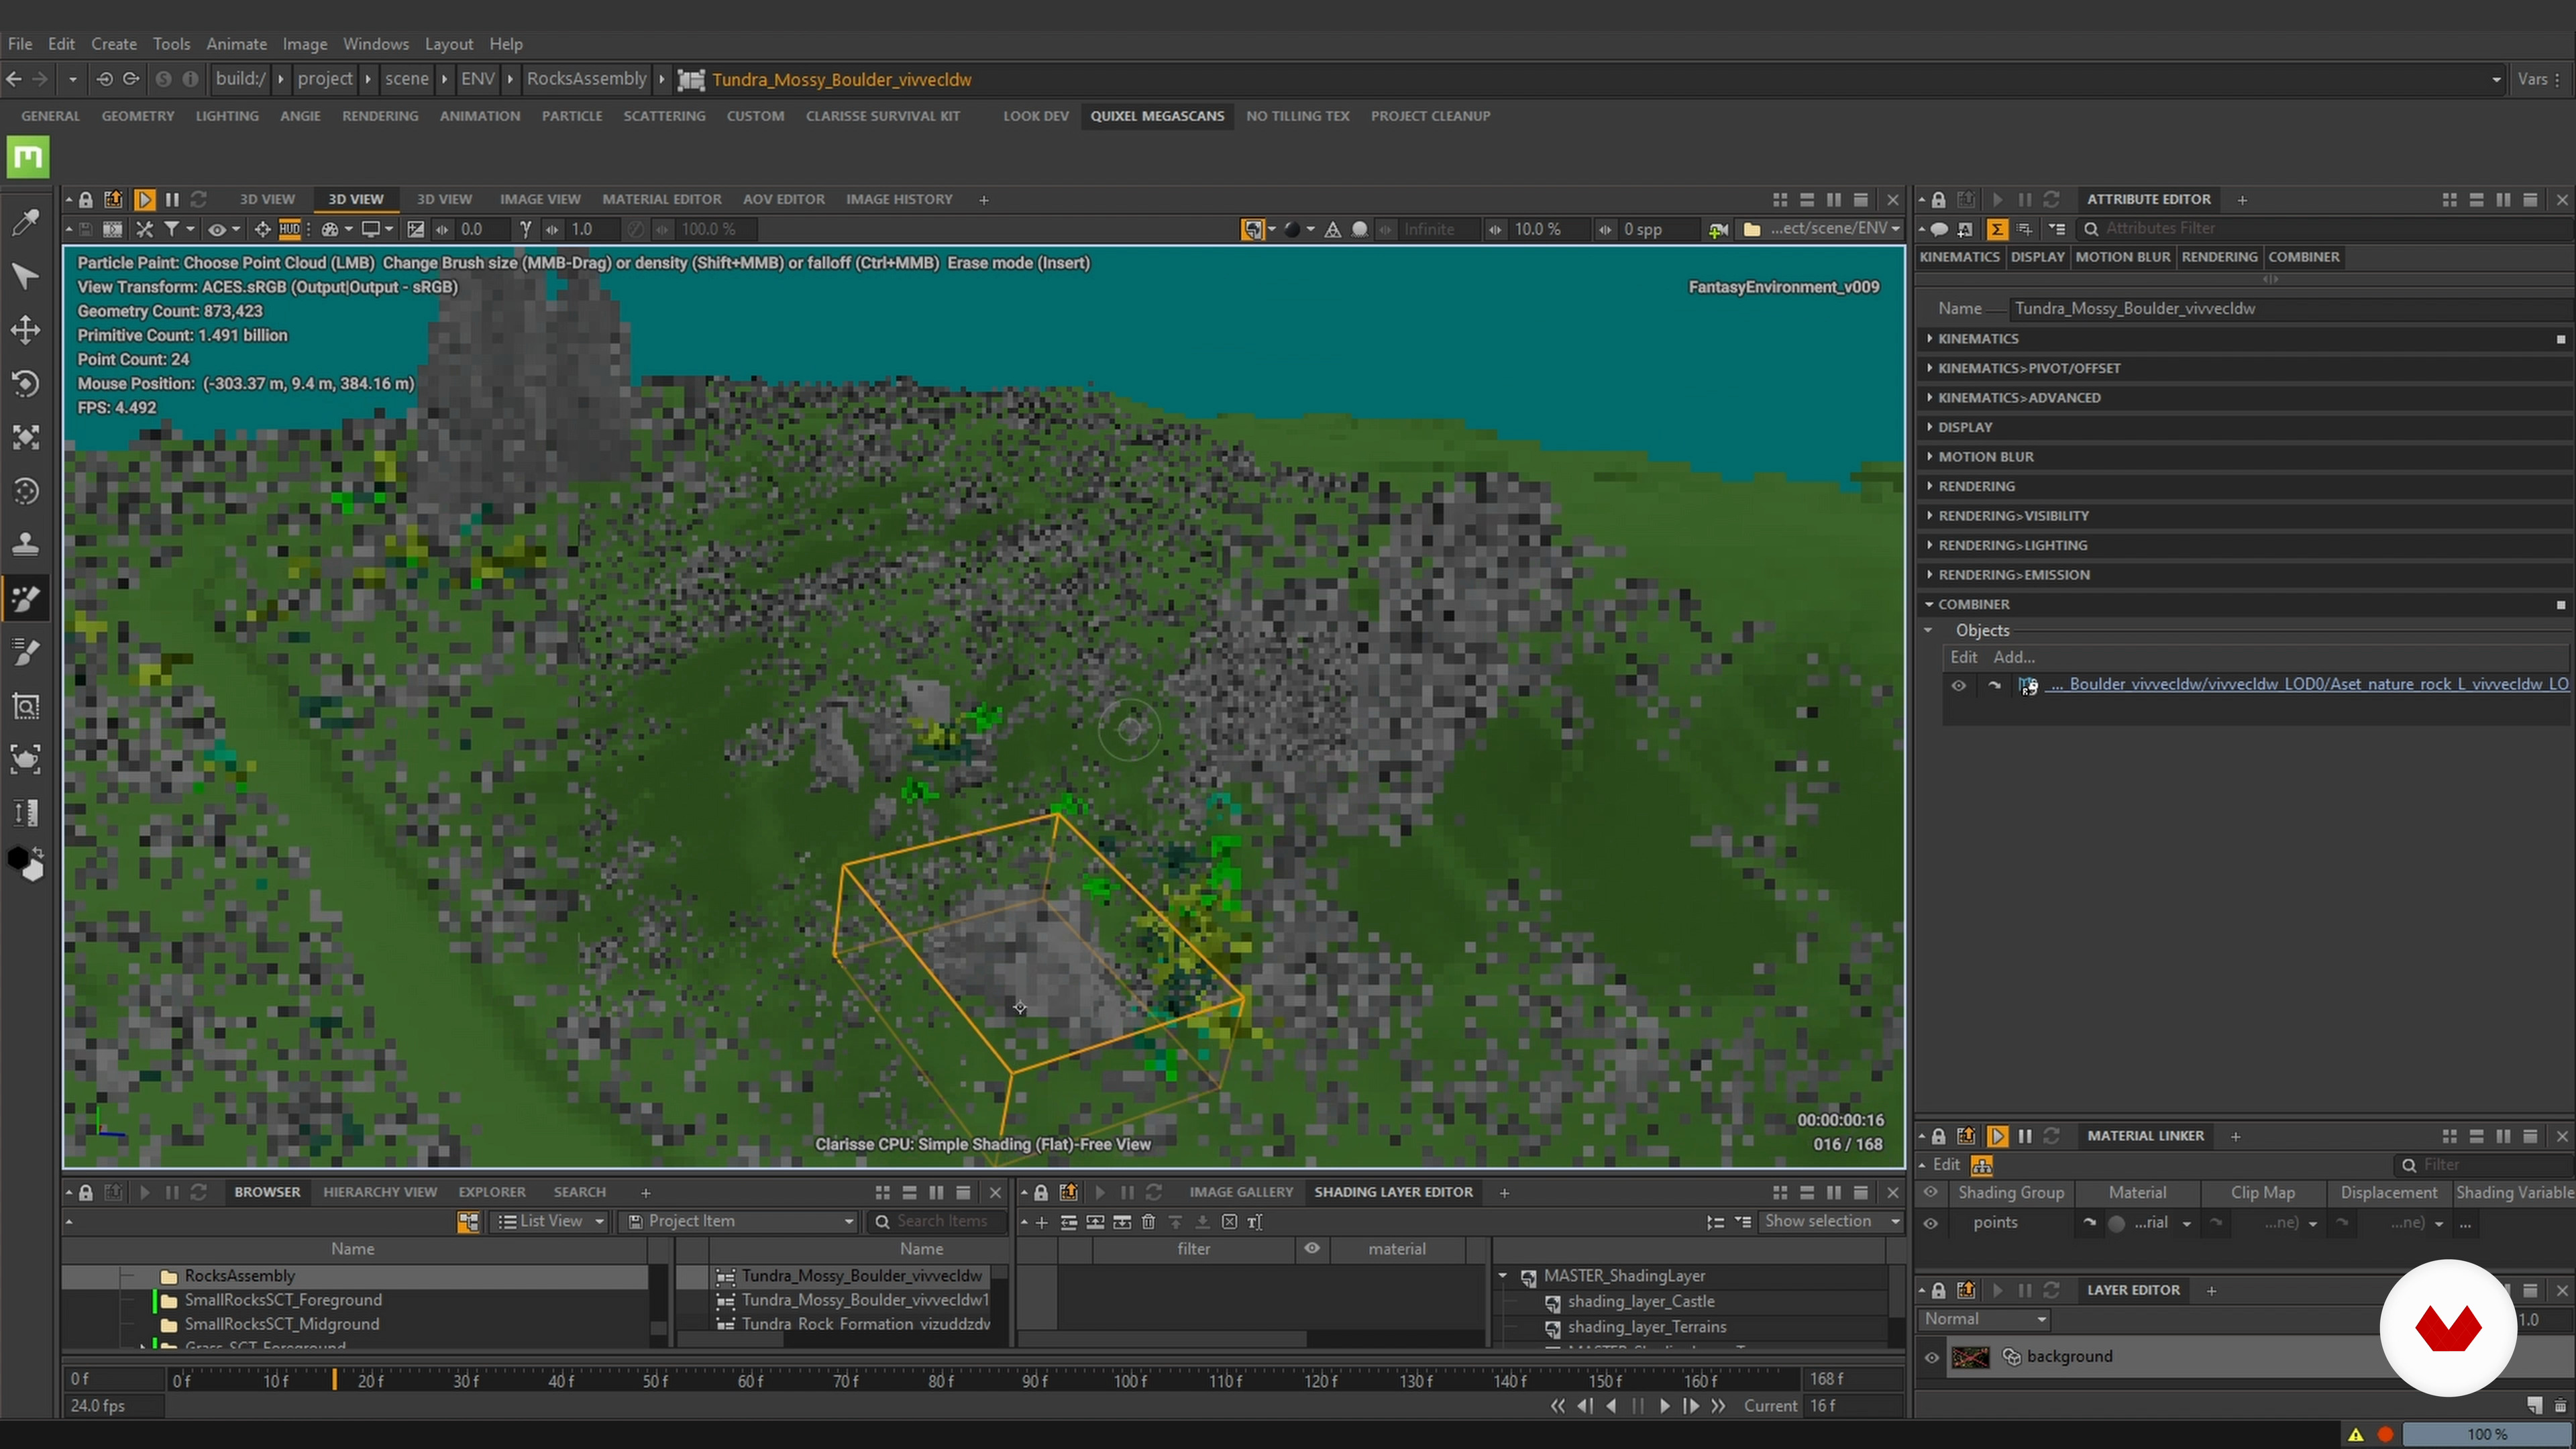
Task: Click Add... in Objects list
Action: click(x=2014, y=658)
